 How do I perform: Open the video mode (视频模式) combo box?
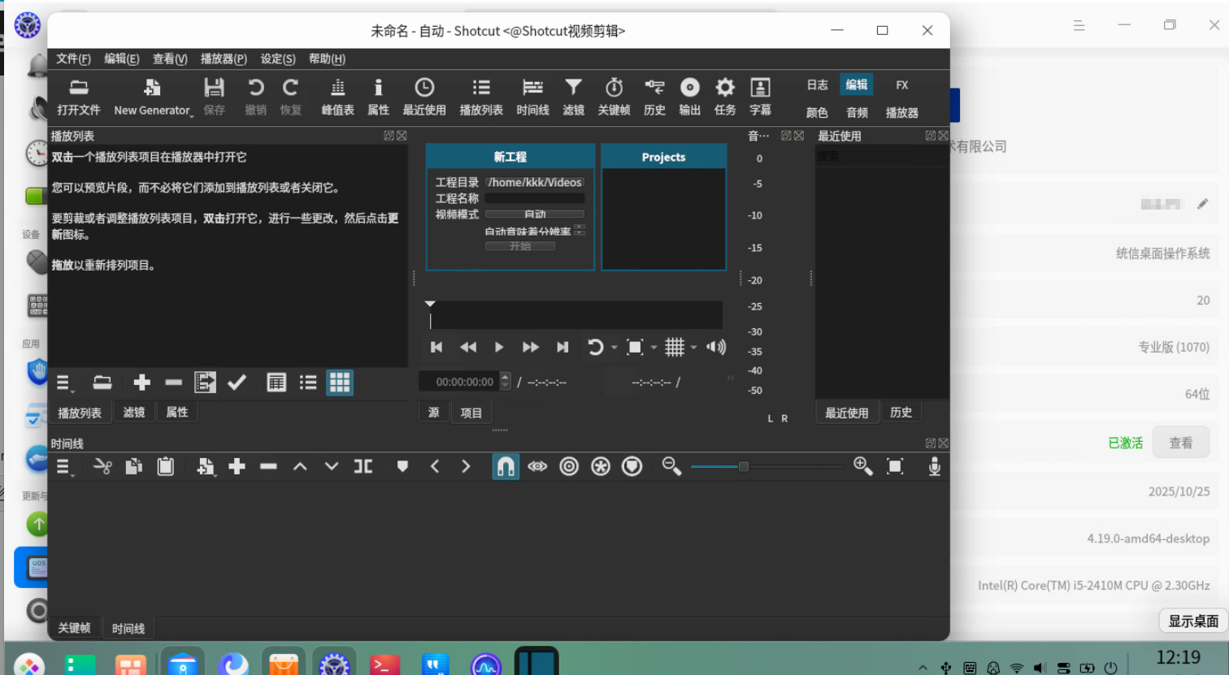point(535,214)
